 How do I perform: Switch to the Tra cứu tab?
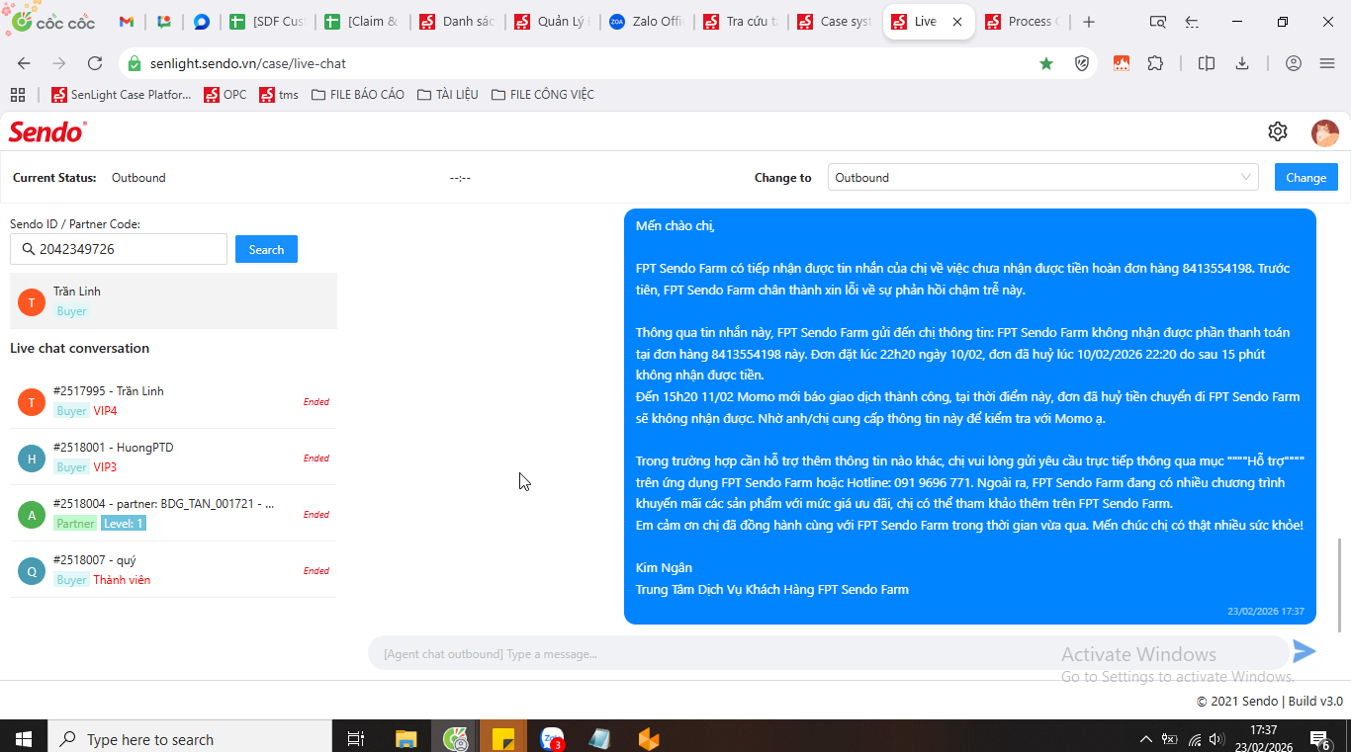point(741,22)
